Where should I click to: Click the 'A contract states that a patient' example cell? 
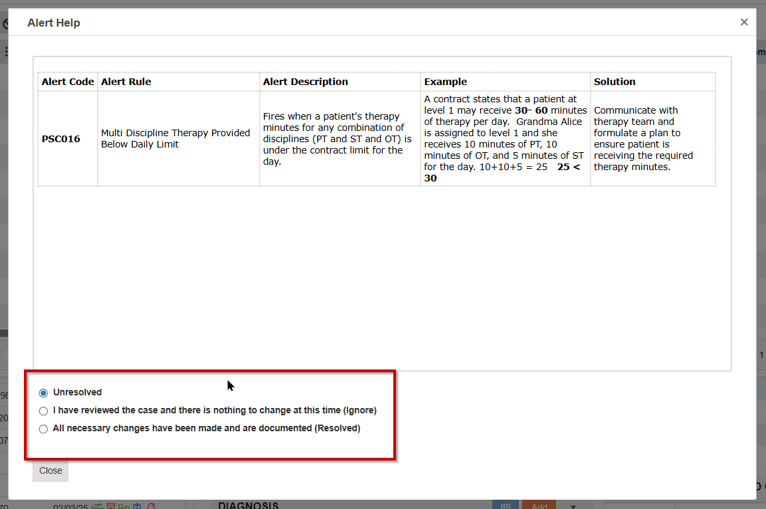(x=505, y=139)
